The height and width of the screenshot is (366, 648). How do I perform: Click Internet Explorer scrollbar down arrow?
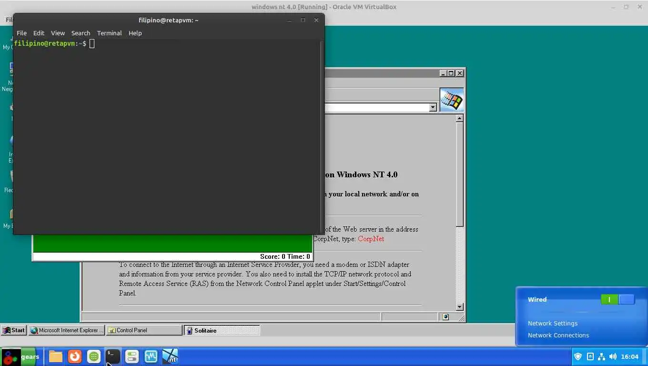coord(459,307)
